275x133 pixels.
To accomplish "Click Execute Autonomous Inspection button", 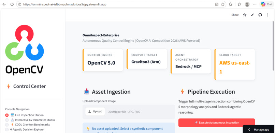I will (217, 123).
